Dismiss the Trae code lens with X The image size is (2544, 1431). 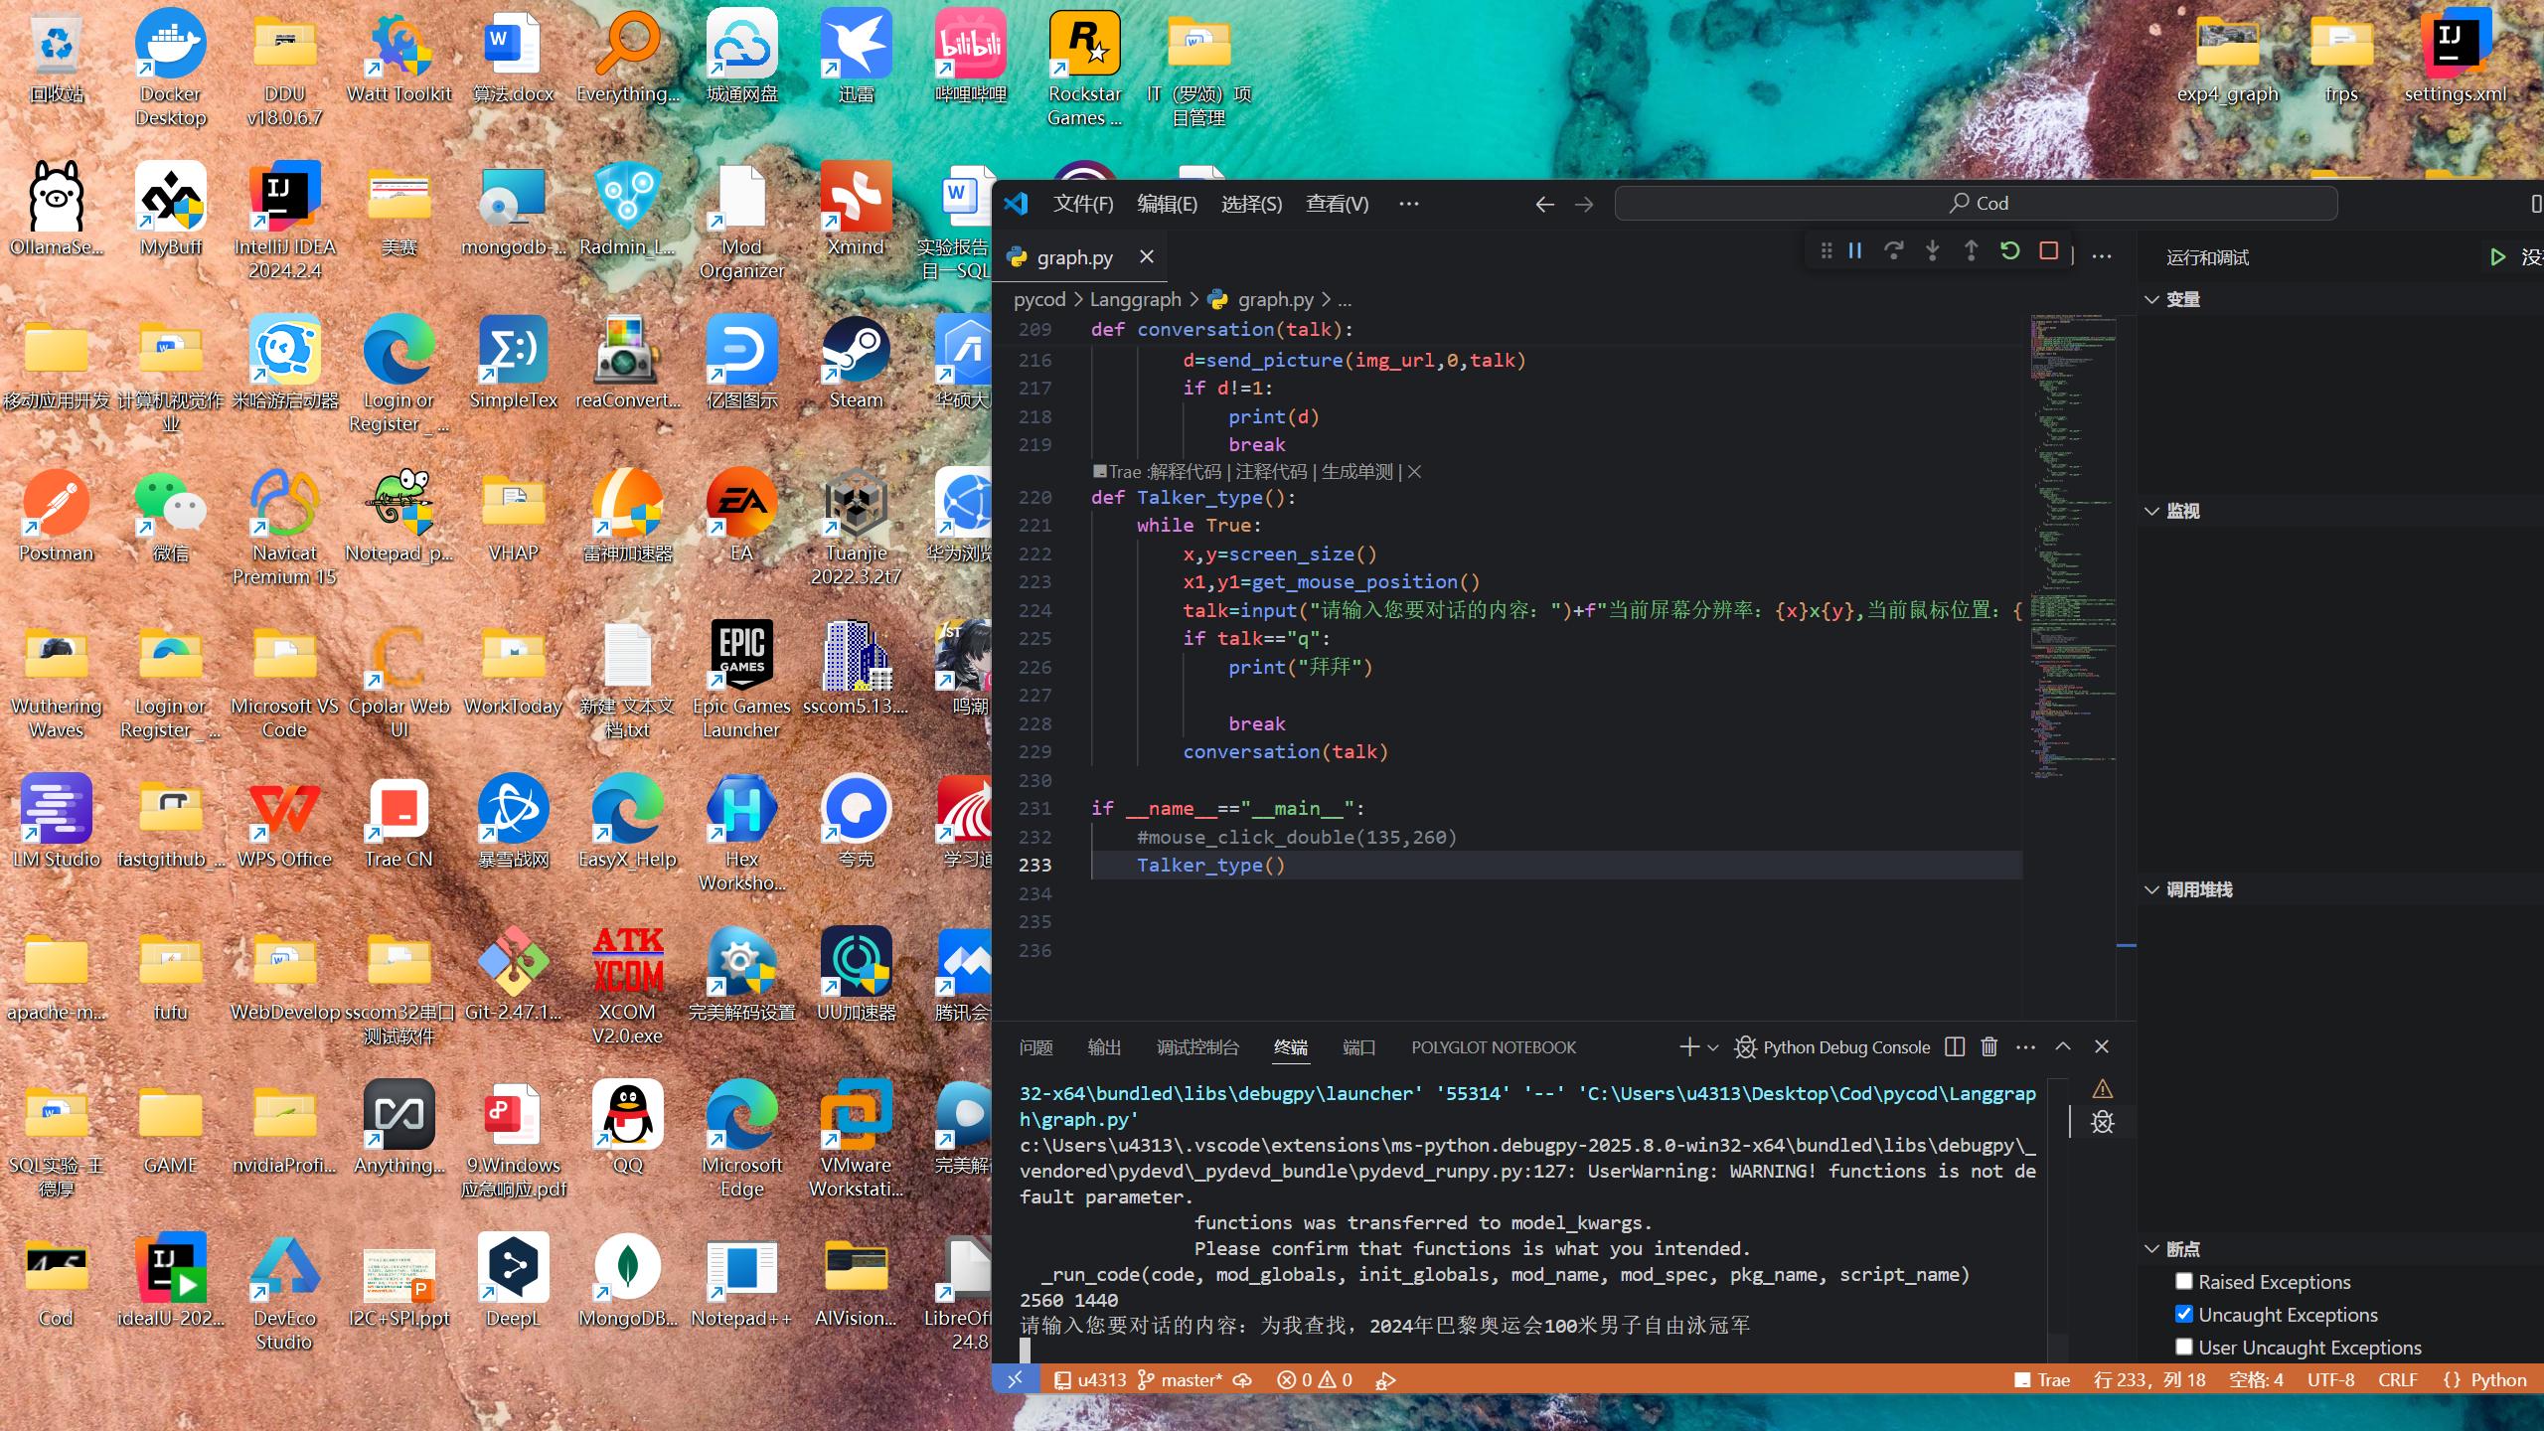click(x=1415, y=472)
